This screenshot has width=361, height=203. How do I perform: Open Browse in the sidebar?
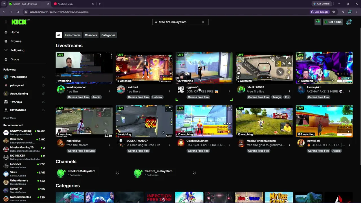point(16,41)
